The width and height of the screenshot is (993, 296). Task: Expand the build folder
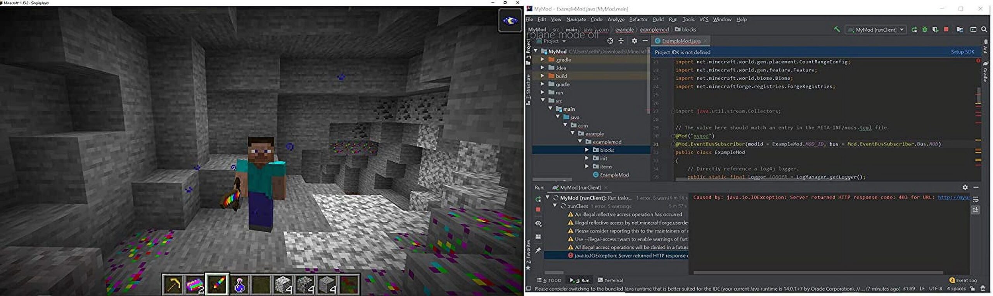(x=543, y=75)
